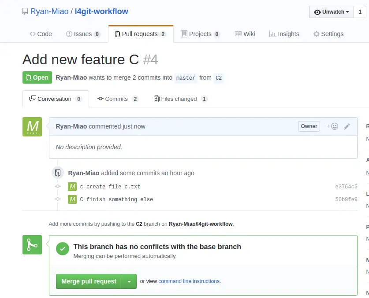369x298 pixels.
Task: Click the pencil edit comment icon
Action: (347, 126)
